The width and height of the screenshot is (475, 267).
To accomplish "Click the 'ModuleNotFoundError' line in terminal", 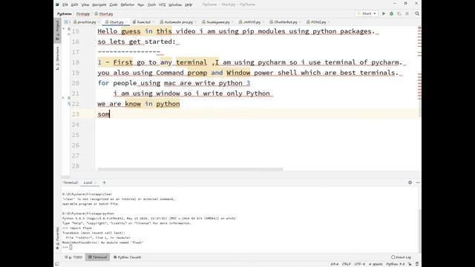I will (102, 243).
